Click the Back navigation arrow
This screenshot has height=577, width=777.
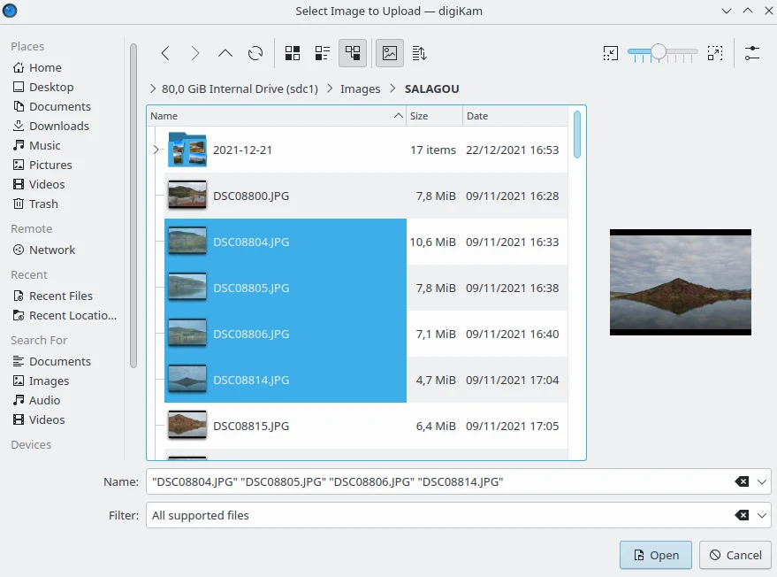tap(165, 53)
